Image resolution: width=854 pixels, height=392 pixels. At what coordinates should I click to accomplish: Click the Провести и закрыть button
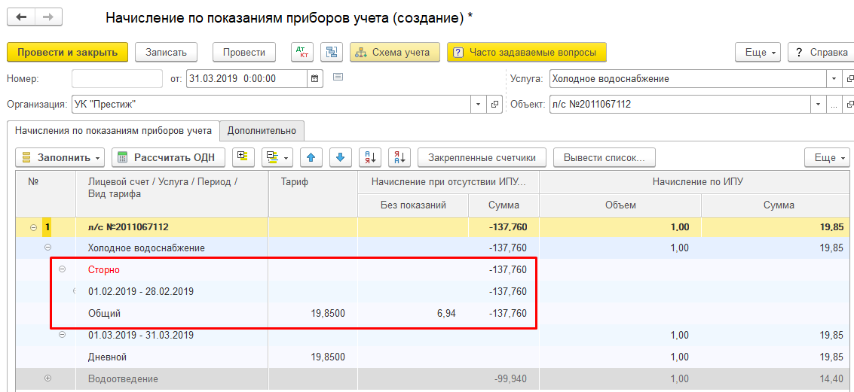point(67,52)
